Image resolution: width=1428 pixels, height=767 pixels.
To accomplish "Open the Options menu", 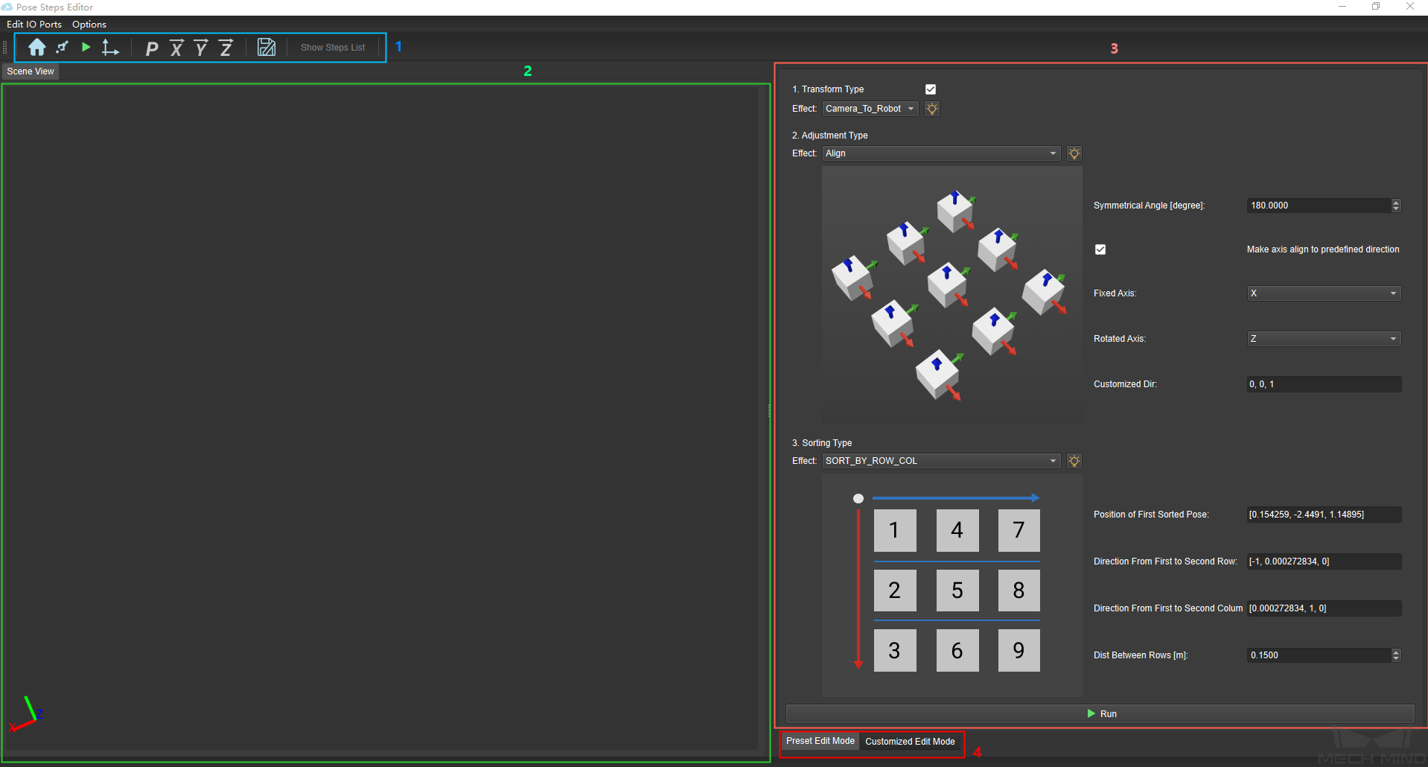I will point(89,25).
